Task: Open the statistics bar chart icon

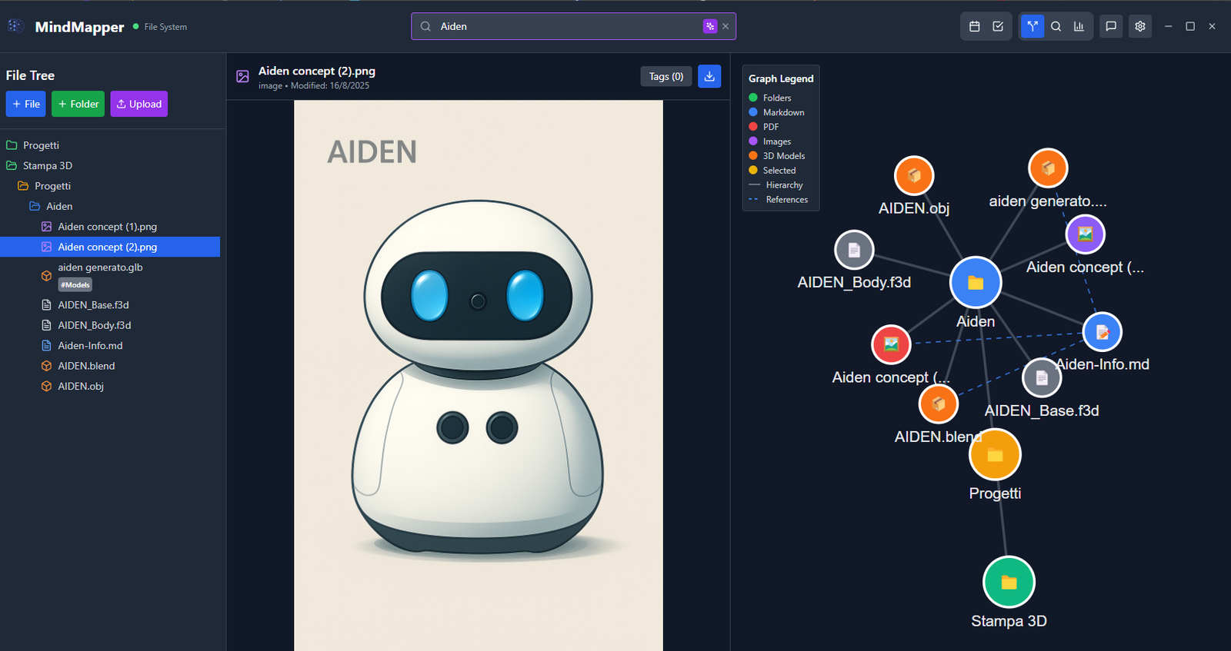Action: (x=1079, y=26)
